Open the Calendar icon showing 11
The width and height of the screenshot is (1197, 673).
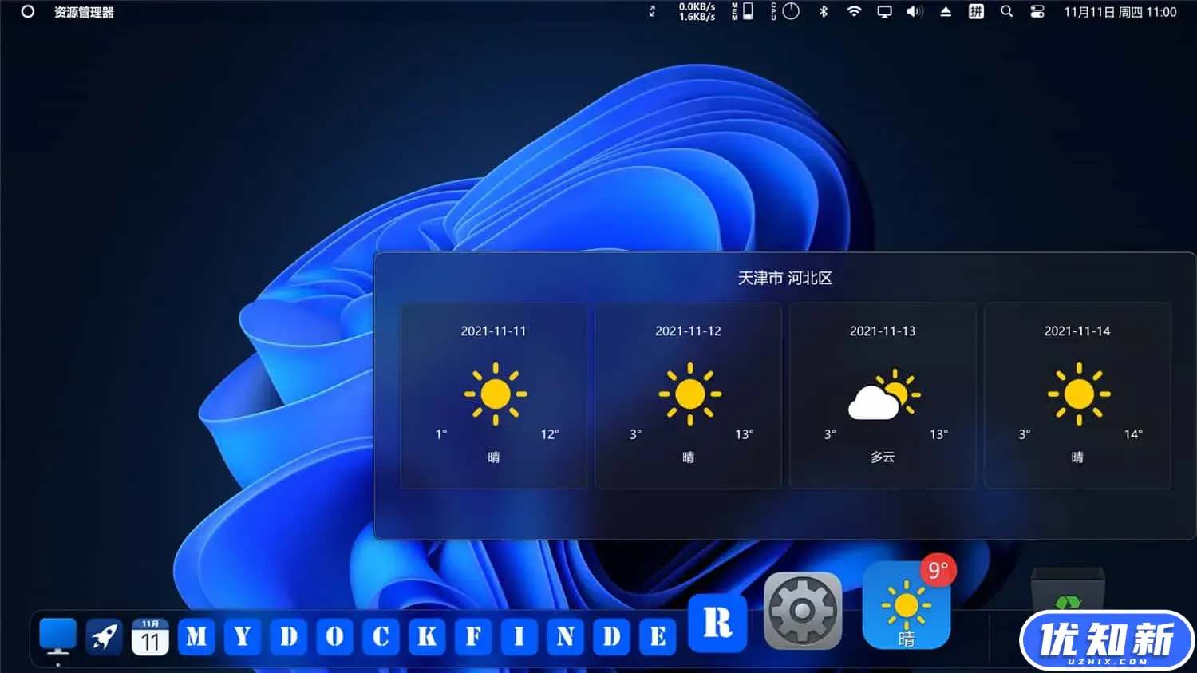tap(150, 637)
